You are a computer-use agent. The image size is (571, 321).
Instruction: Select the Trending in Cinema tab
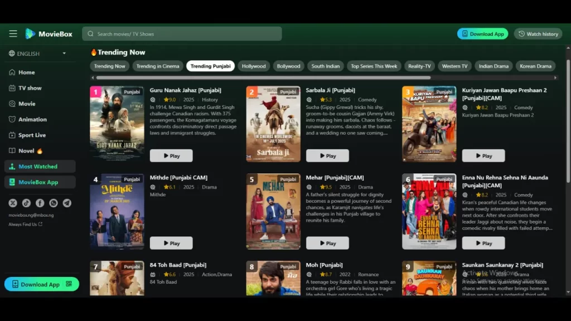[x=158, y=66]
